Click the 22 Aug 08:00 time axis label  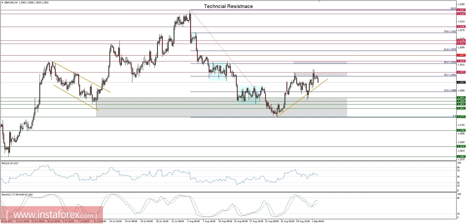point(272,221)
